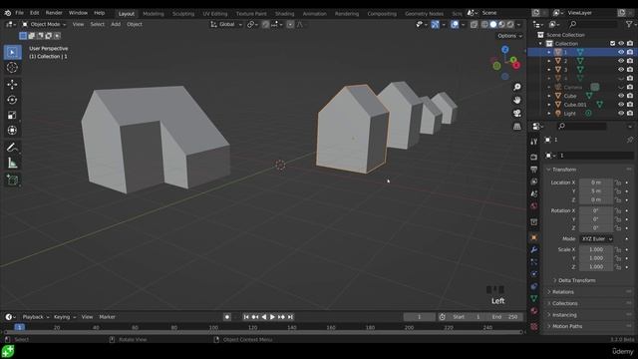
Task: Open the Scene properties tab
Action: [534, 193]
